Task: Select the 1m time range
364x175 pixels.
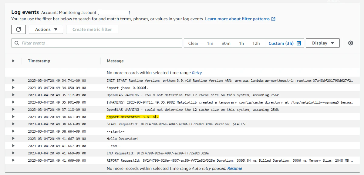Action: (210, 43)
